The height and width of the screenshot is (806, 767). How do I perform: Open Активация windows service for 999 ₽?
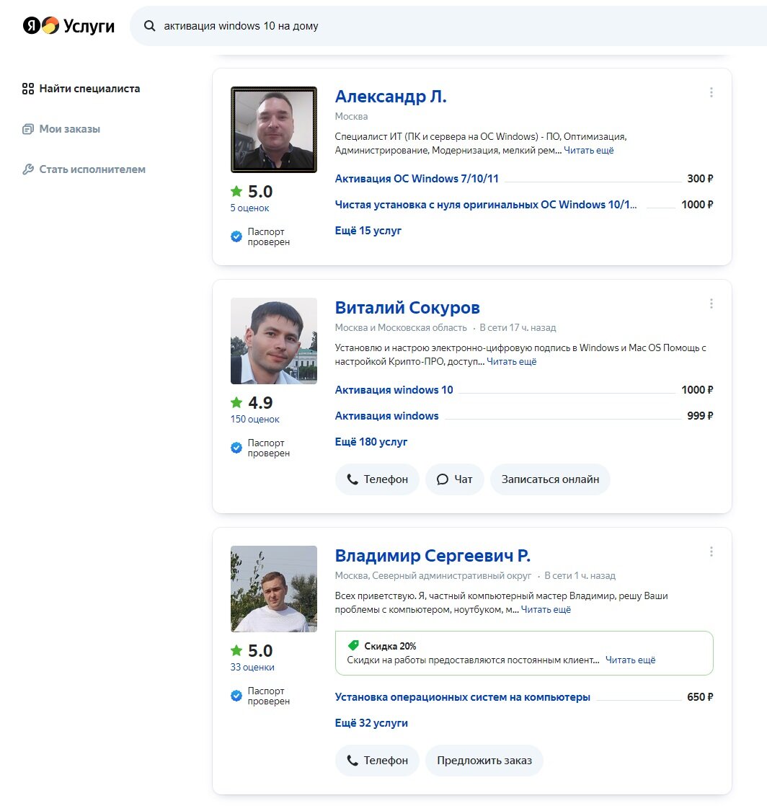(386, 416)
